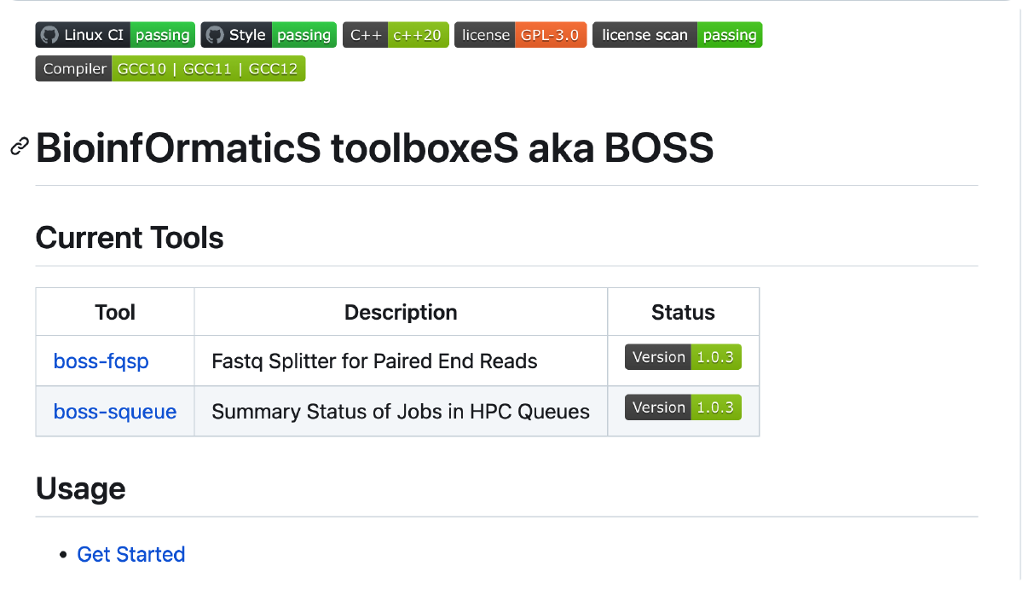This screenshot has height=589, width=1023.
Task: Click the Current Tools section heading
Action: [x=130, y=237]
